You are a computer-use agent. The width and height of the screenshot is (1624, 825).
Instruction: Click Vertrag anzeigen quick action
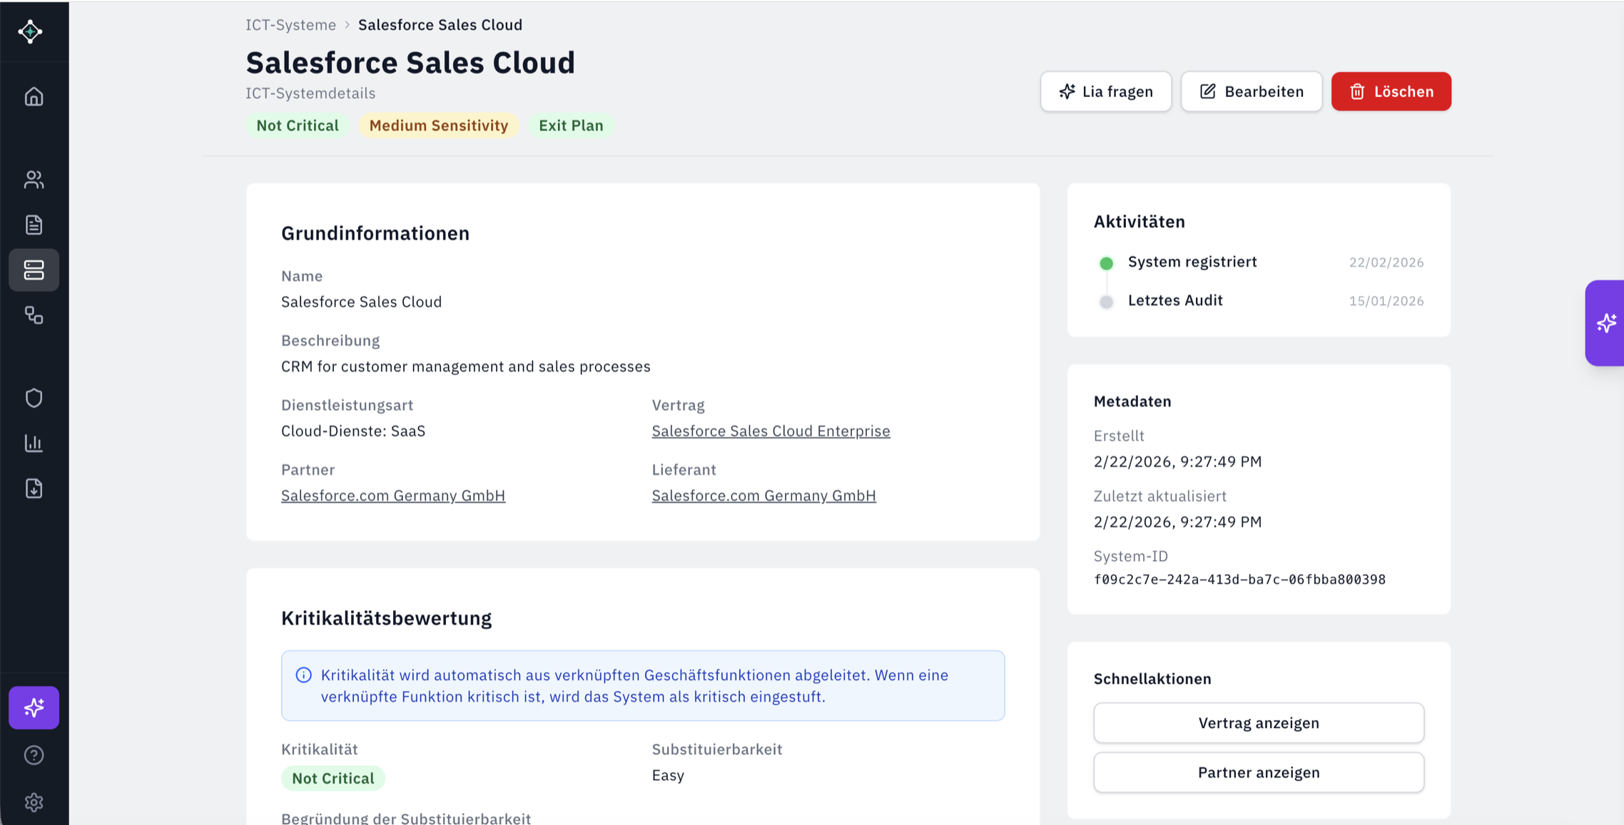pos(1258,723)
